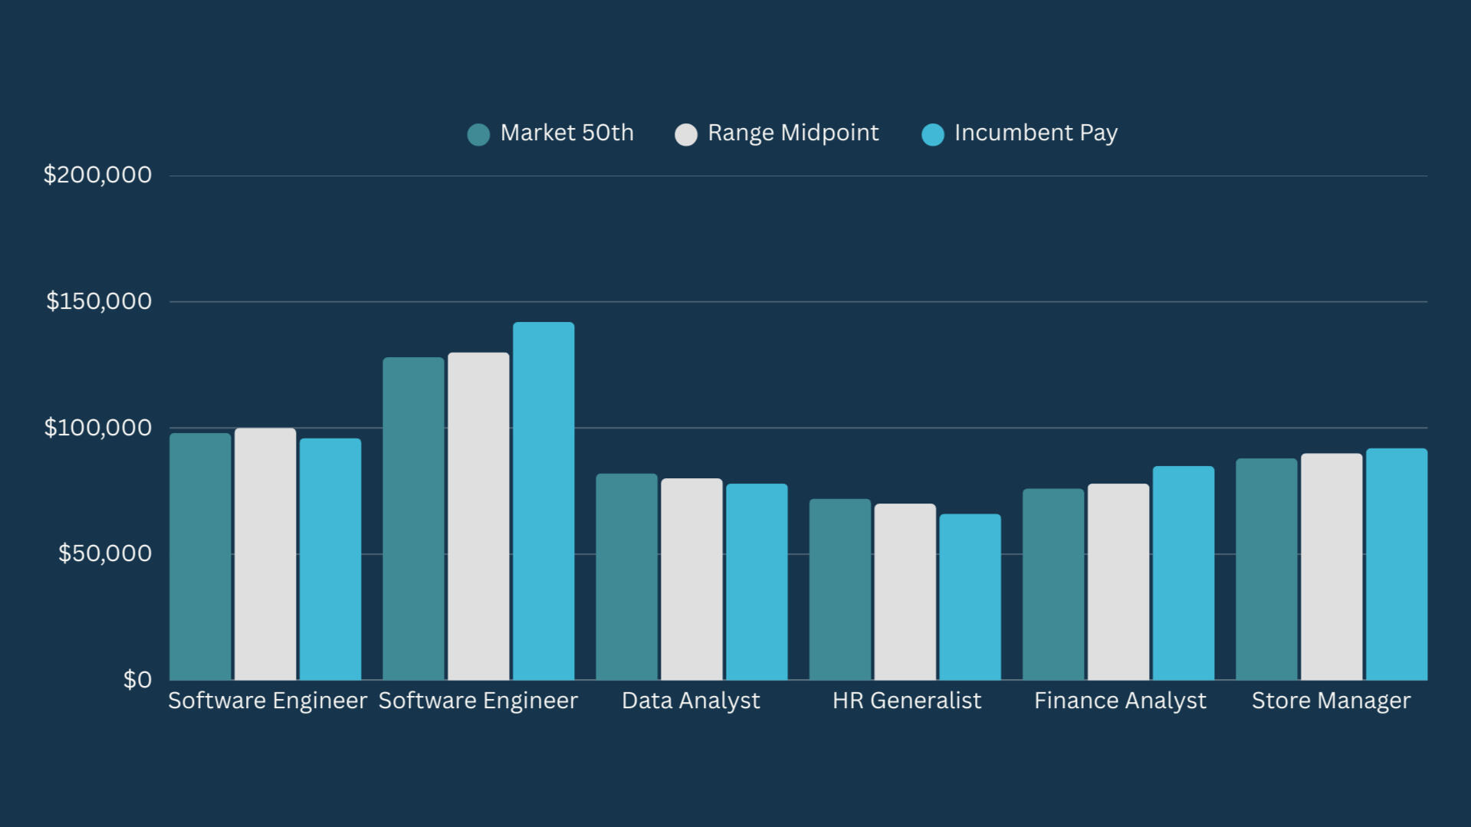This screenshot has height=827, width=1471.
Task: Click the Data Analyst category label
Action: tap(691, 701)
